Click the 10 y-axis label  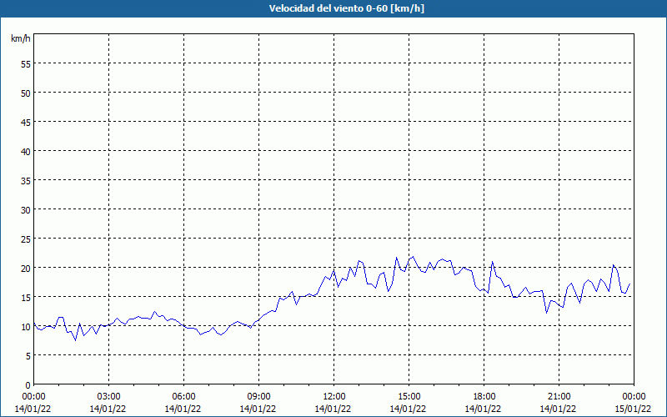click(26, 327)
